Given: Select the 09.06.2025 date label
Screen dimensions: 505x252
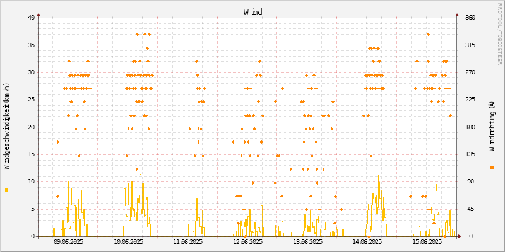Looking at the screenshot, I should click(68, 242).
